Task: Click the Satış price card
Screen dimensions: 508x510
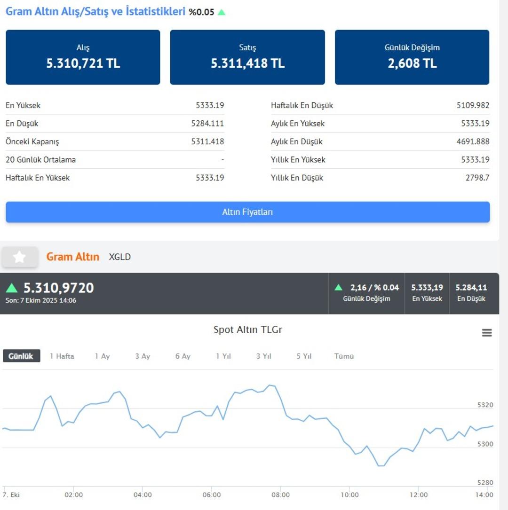Action: [247, 57]
